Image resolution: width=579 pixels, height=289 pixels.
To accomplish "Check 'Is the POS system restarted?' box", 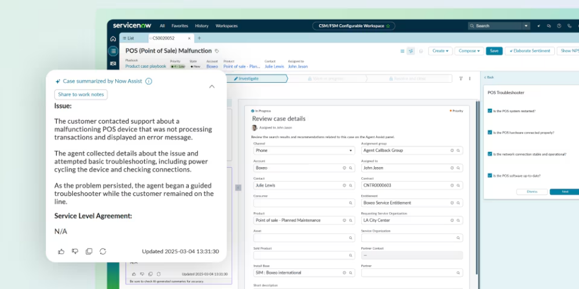I will click(x=490, y=110).
